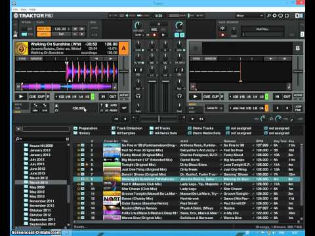This screenshot has height=236, width=315.
Task: Set loop OUT on Deck B
Action: tap(287, 96)
